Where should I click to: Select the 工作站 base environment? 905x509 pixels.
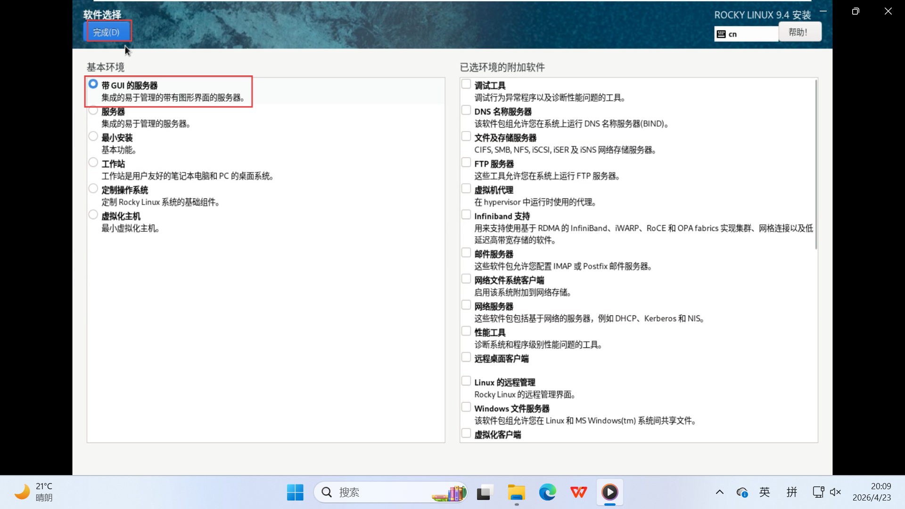(x=93, y=163)
